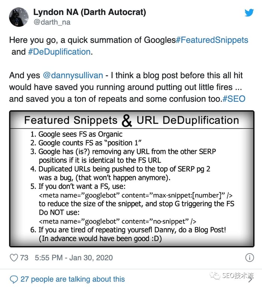
Task: Click the Darth Vader profile avatar
Action: click(x=19, y=17)
